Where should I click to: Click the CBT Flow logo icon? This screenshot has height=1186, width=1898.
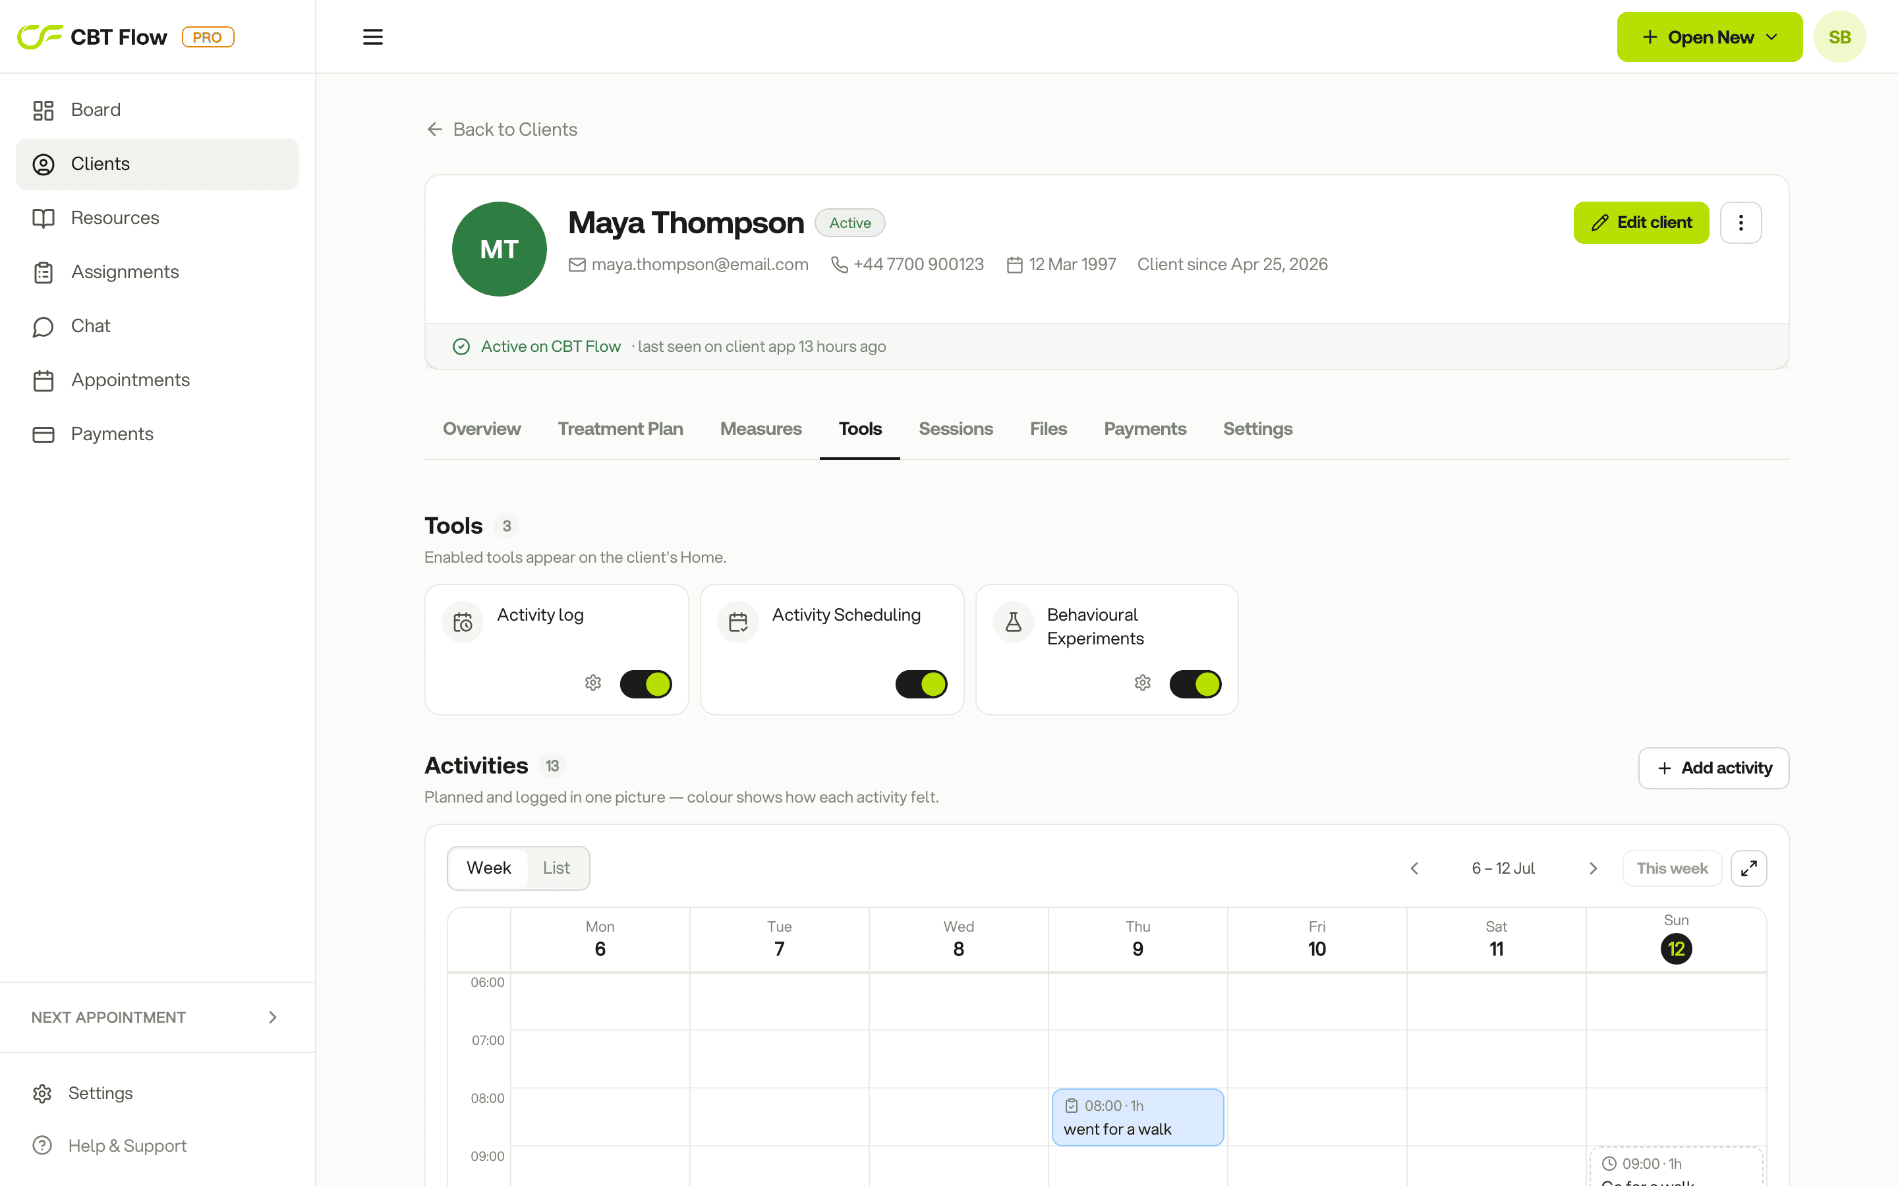(x=40, y=36)
